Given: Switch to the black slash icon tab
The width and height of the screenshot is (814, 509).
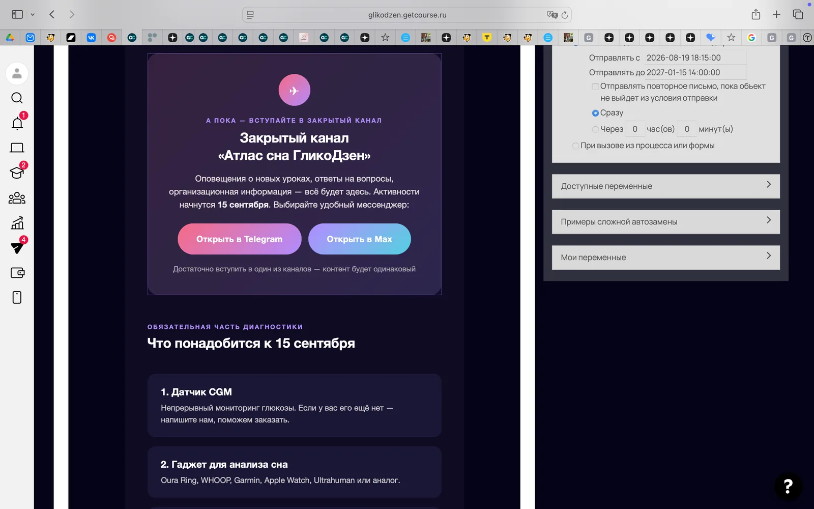Looking at the screenshot, I should tap(71, 38).
